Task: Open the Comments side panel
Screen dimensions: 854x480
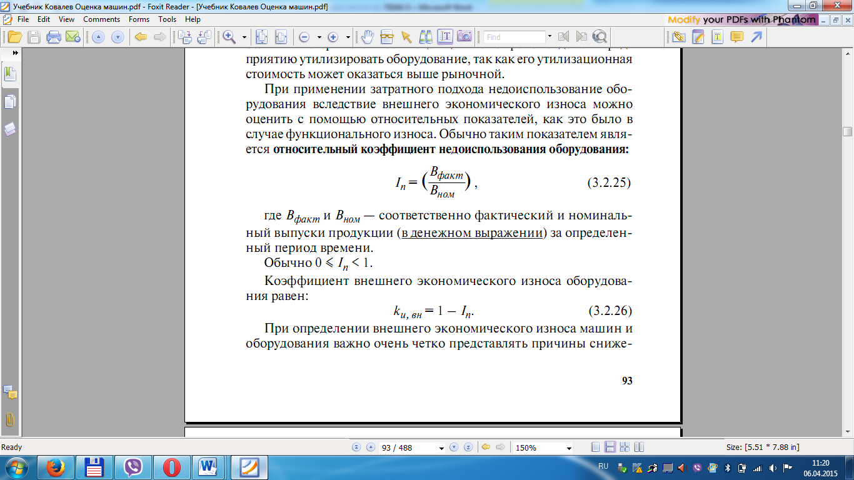Action: [10, 392]
